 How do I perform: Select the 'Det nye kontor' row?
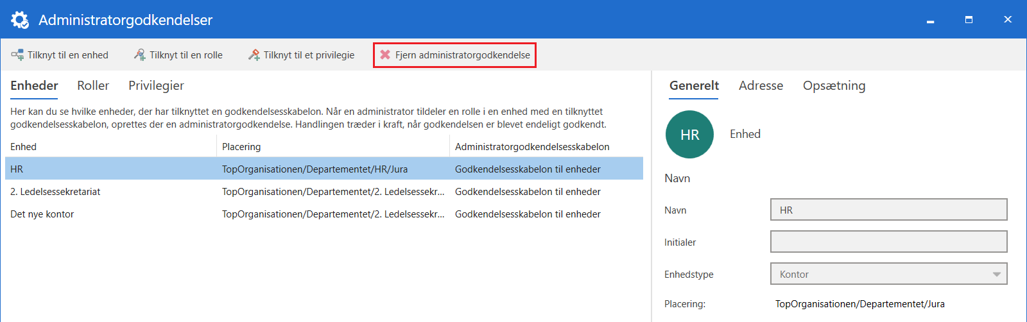[x=42, y=214]
